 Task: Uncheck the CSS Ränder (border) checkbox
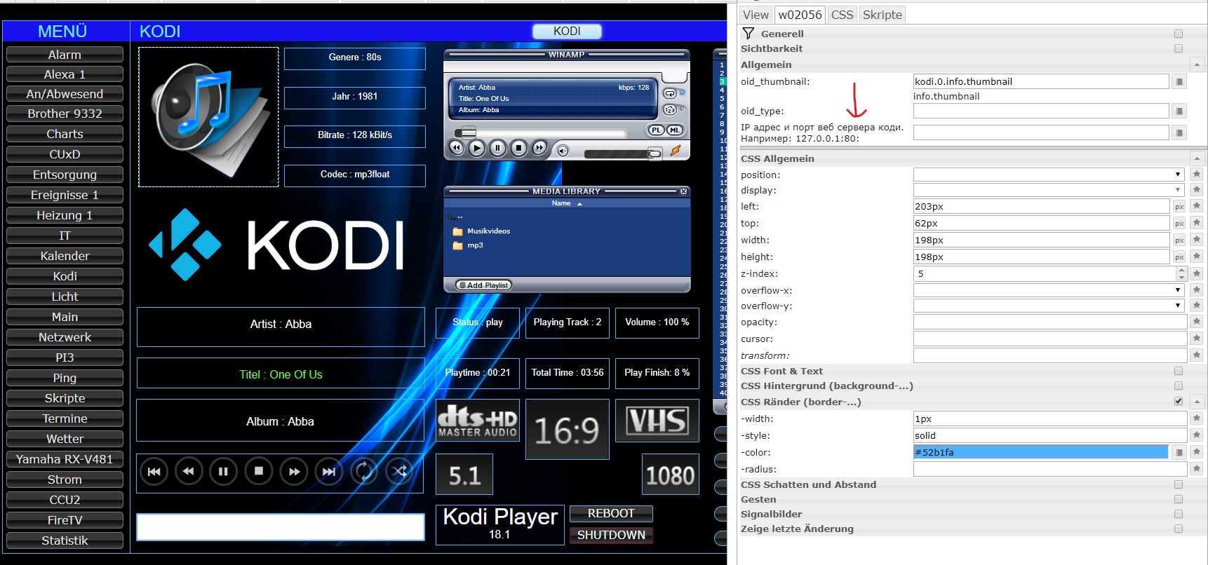(1179, 401)
